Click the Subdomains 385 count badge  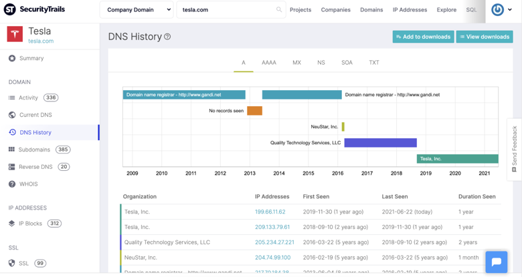[x=63, y=150]
